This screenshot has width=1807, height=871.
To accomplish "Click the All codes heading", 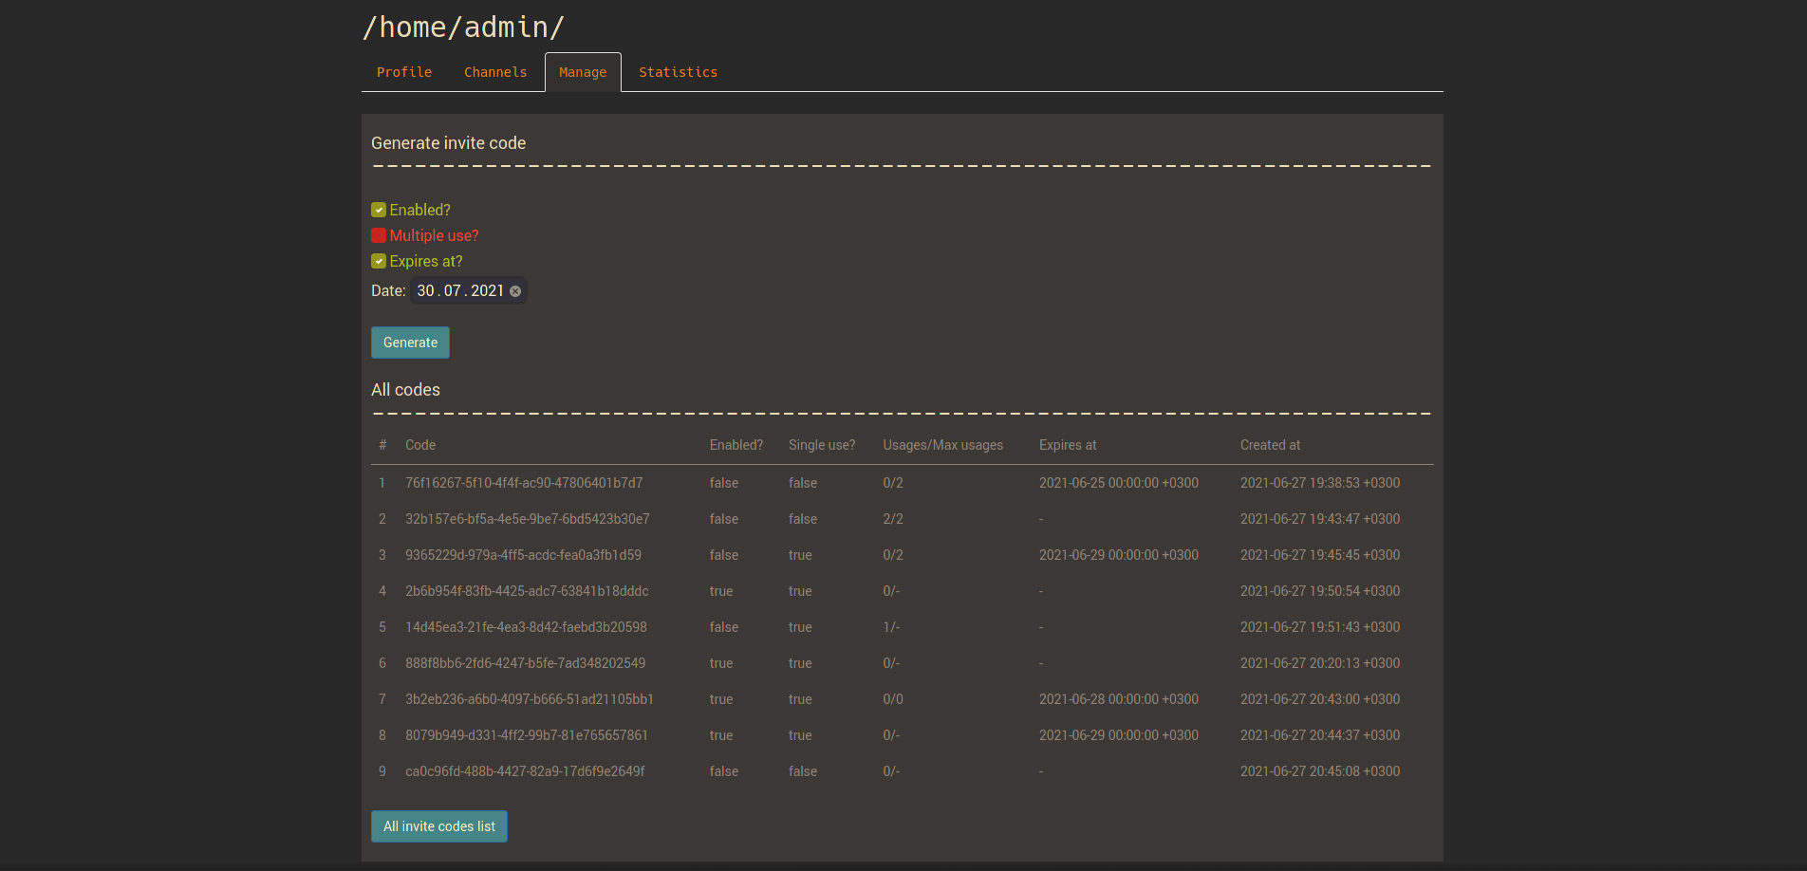I will click(405, 390).
